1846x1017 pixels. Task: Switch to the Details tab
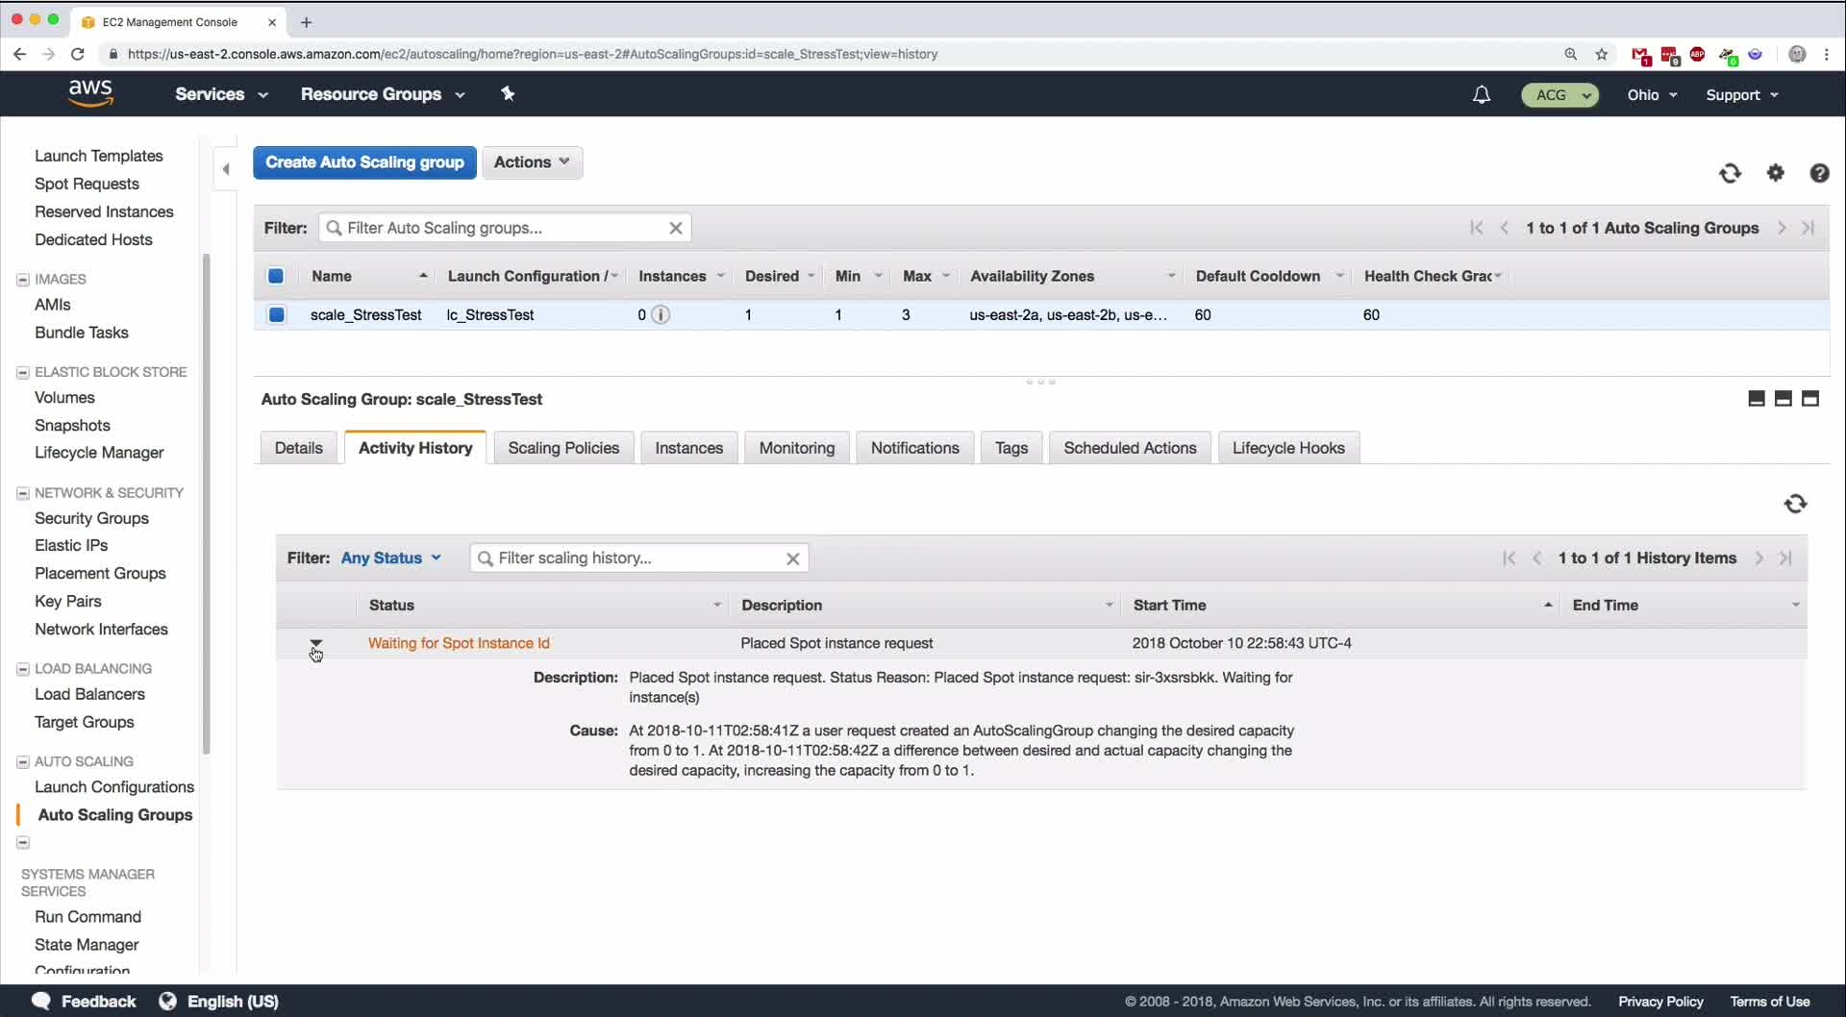298,448
